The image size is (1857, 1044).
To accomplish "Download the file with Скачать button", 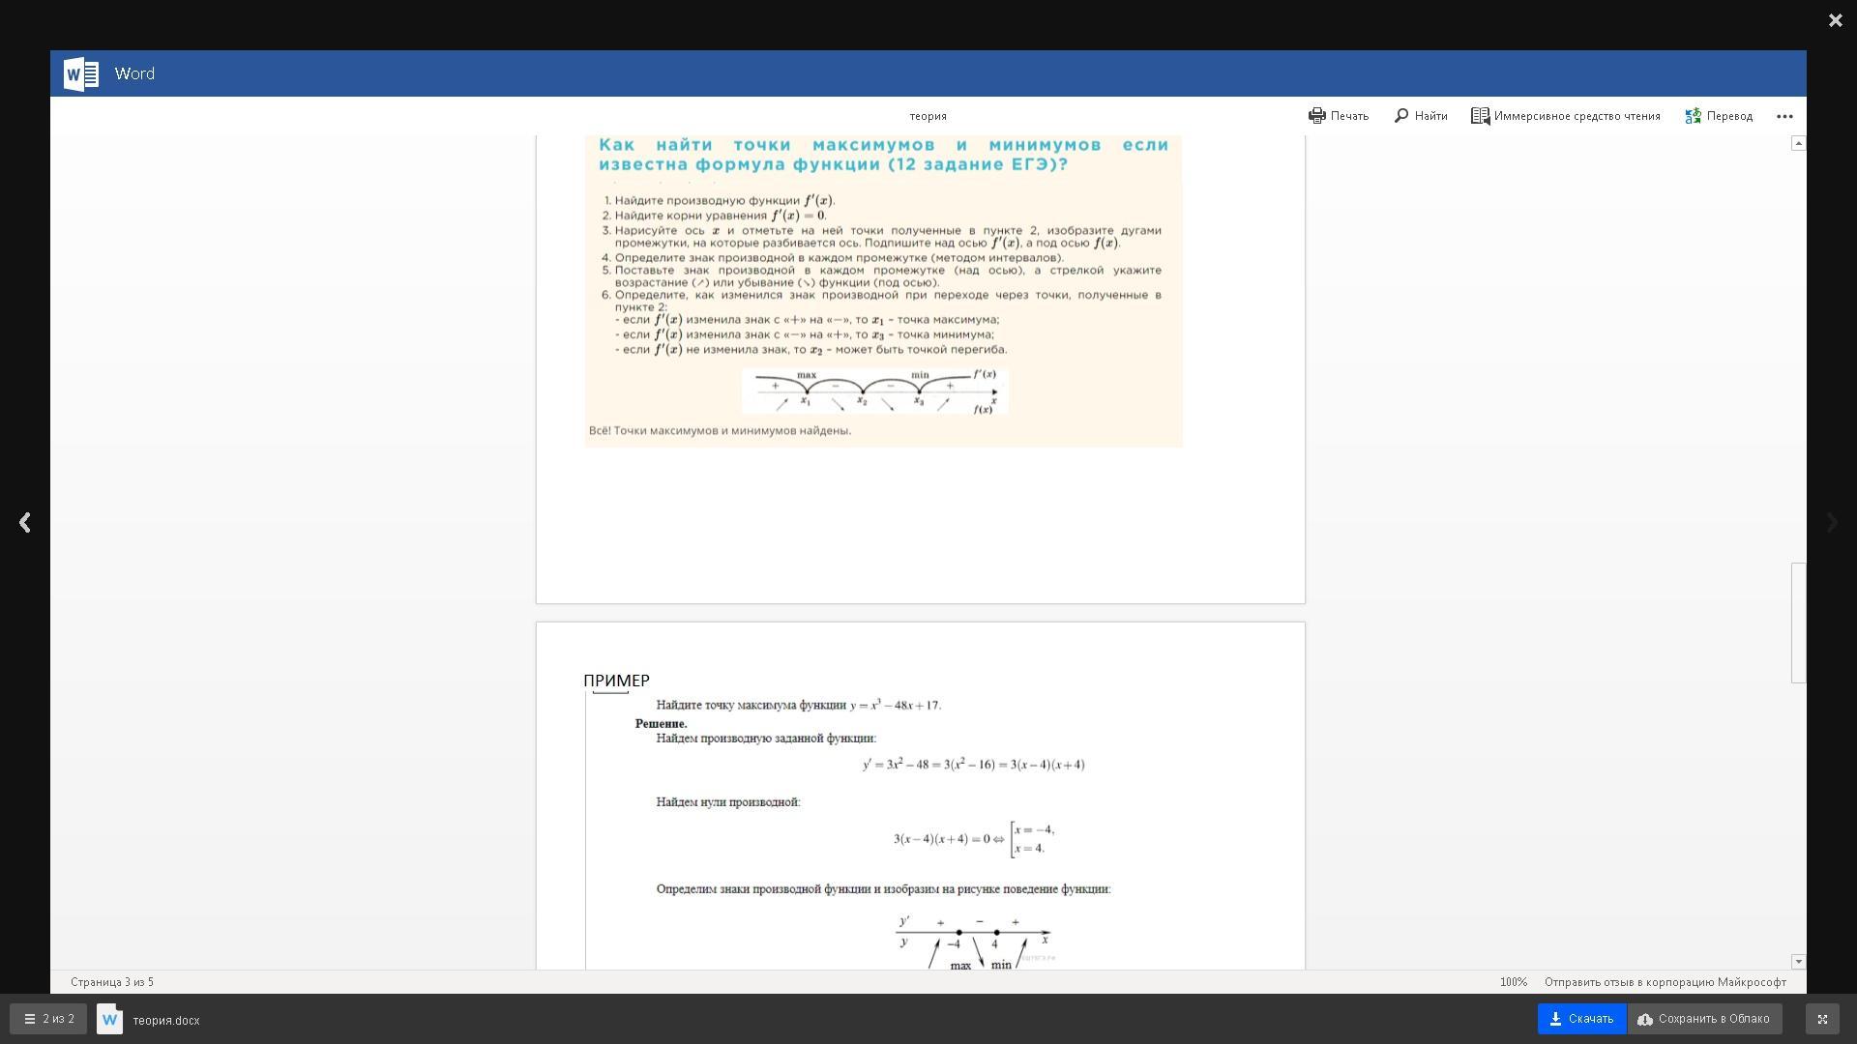I will click(x=1581, y=1019).
